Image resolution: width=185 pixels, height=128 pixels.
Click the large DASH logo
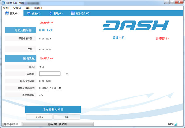pos(136,25)
